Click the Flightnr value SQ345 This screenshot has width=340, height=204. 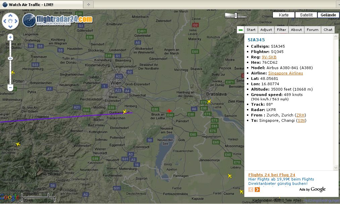(x=277, y=52)
